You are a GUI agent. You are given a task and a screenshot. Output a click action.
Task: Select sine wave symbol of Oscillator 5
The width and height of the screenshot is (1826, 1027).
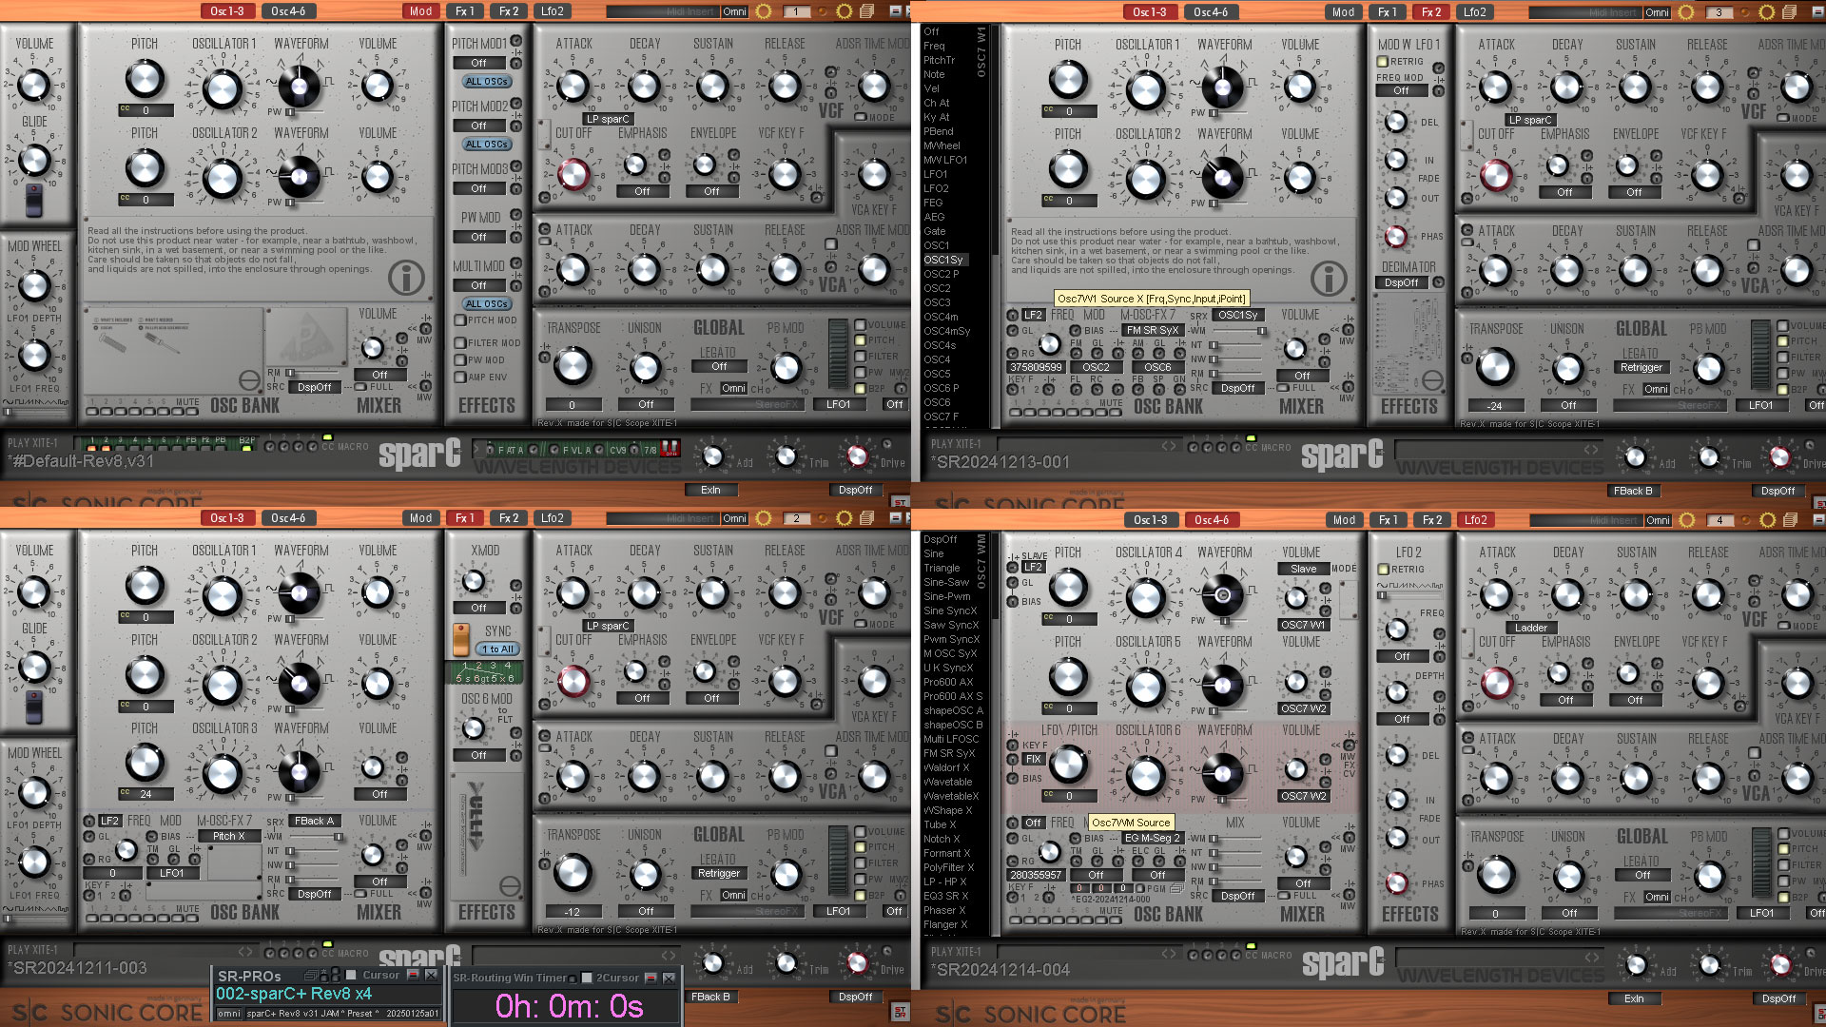1196,679
